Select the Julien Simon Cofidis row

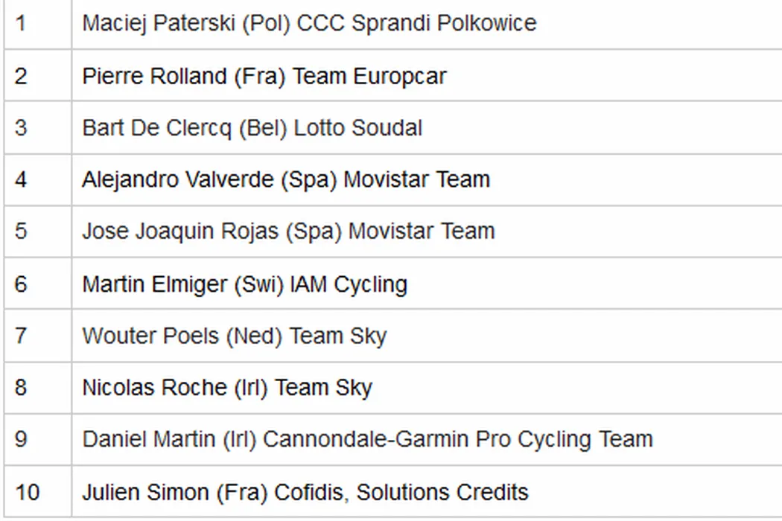tap(305, 492)
